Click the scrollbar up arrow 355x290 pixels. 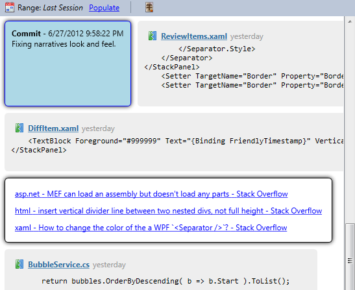(350, 21)
